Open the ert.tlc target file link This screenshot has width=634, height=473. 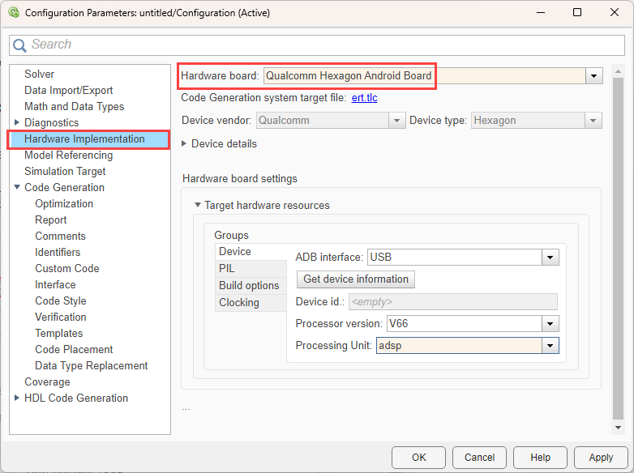click(x=364, y=98)
